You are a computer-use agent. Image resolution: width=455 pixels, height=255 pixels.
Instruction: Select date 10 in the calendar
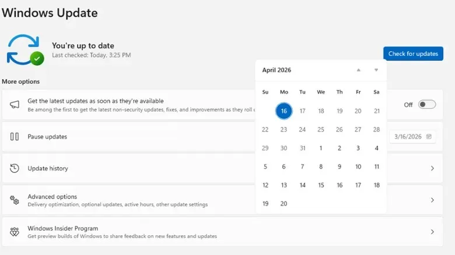coord(358,167)
